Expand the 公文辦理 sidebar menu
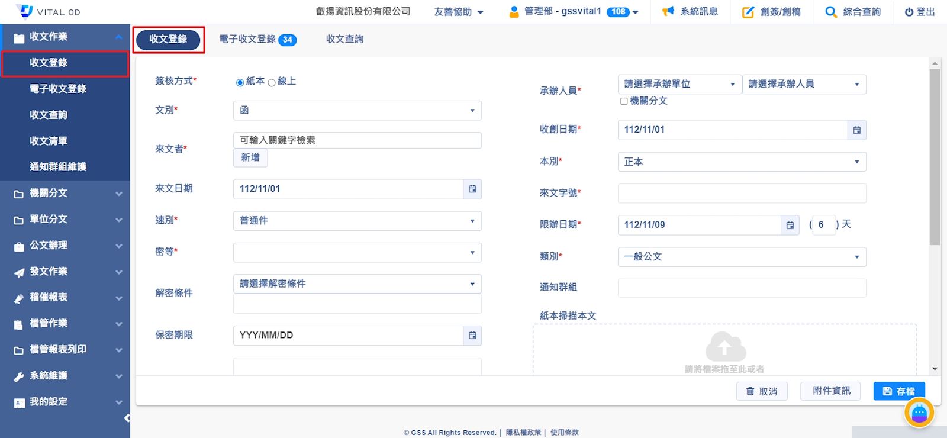This screenshot has width=947, height=438. coord(65,245)
